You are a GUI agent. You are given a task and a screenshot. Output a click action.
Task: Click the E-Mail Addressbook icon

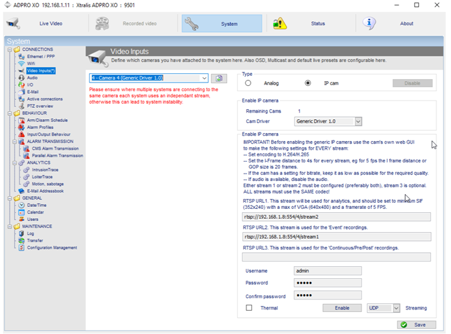click(x=21, y=191)
